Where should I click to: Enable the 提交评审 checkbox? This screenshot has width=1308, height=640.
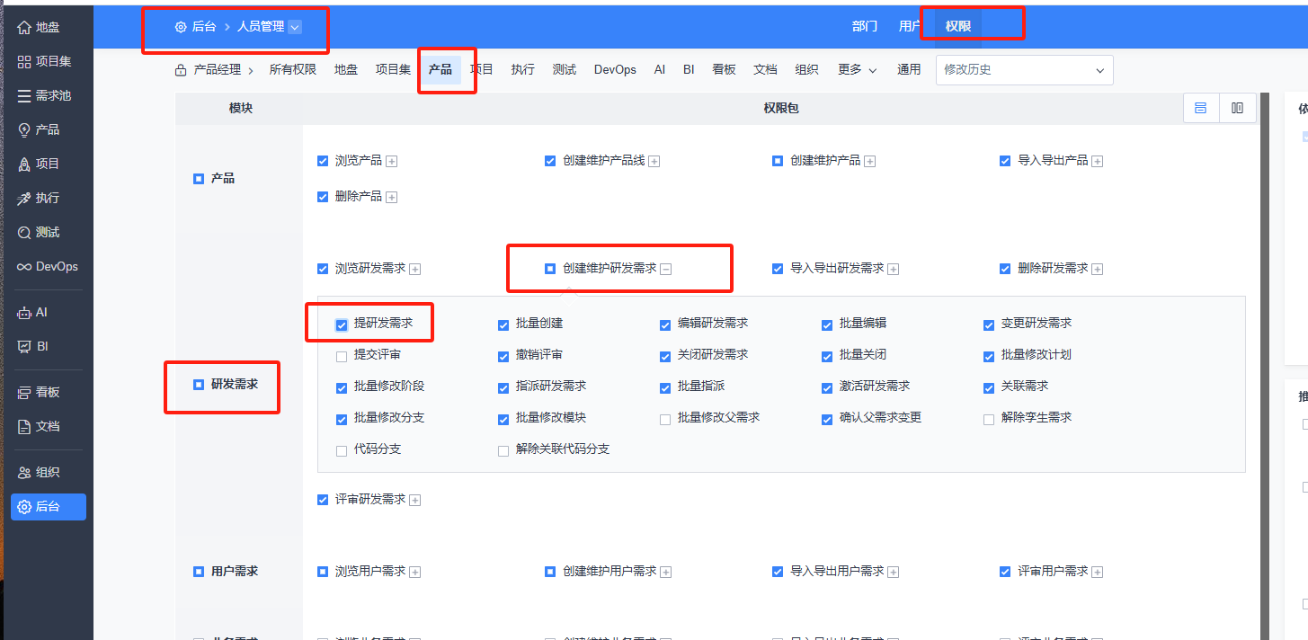point(342,357)
